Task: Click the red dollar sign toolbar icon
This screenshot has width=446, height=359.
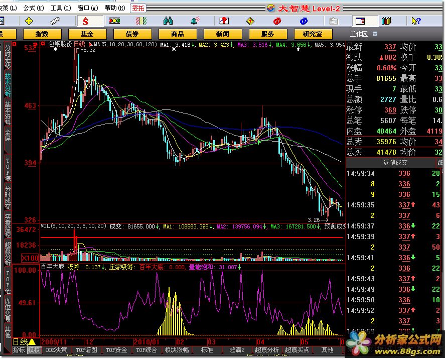Action: pos(85,21)
